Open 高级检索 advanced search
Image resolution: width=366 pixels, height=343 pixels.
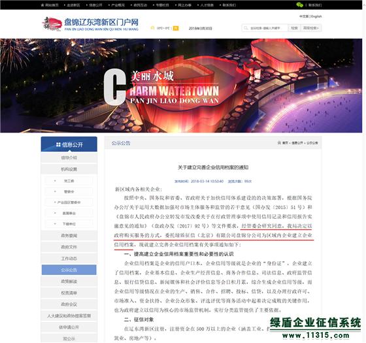[311, 28]
